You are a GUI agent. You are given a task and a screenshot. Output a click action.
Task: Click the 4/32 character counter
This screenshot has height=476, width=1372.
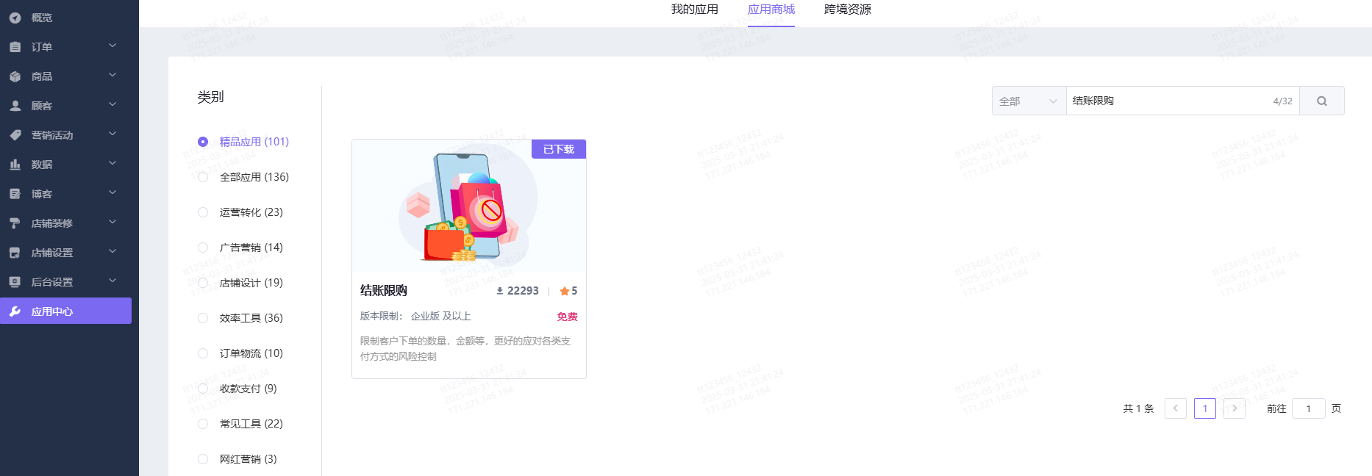tap(1282, 101)
